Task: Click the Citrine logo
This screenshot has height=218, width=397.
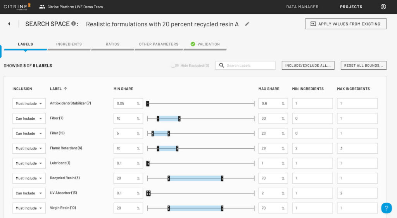Action: pyautogui.click(x=17, y=7)
